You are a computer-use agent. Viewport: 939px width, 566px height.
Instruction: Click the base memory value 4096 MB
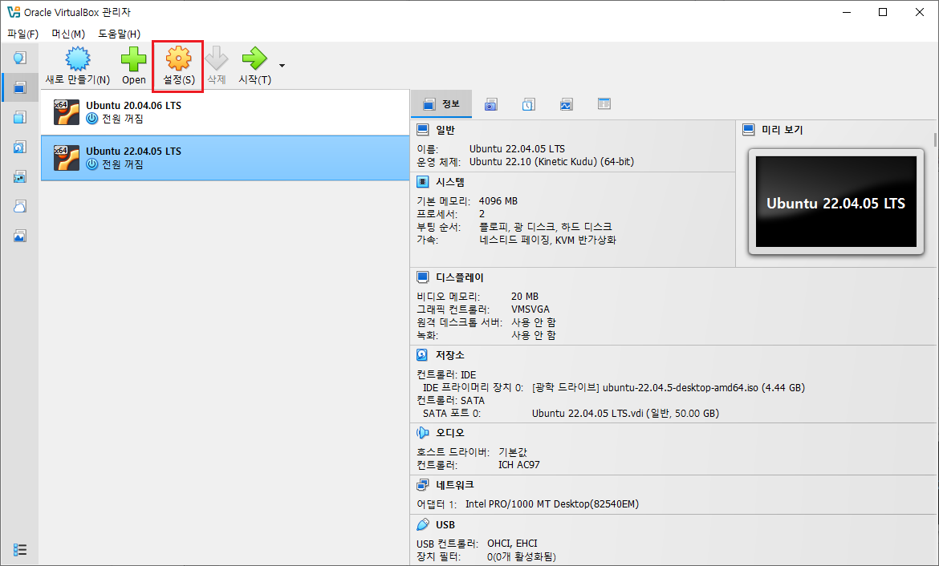point(498,201)
